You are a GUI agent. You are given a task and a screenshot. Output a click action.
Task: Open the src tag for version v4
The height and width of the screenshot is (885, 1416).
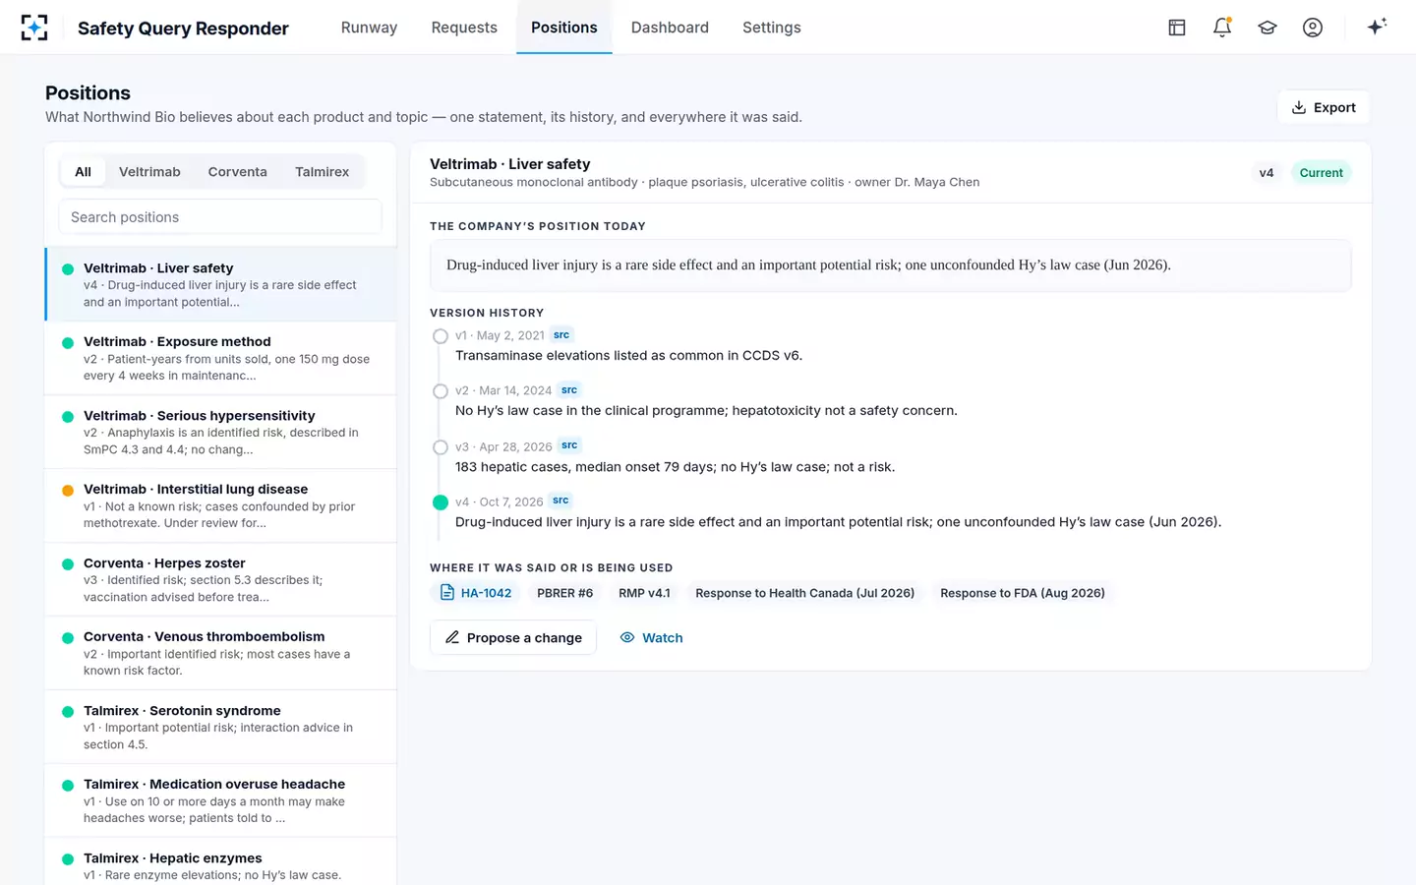pyautogui.click(x=560, y=501)
